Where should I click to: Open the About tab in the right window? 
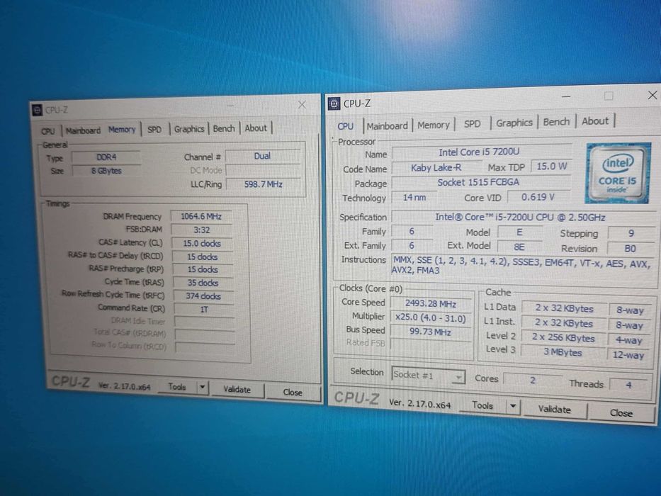click(595, 121)
